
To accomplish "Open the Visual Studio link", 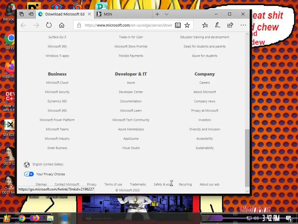I will (x=131, y=148).
